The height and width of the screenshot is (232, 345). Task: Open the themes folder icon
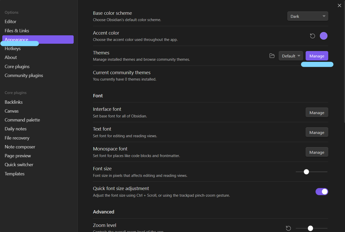(272, 56)
